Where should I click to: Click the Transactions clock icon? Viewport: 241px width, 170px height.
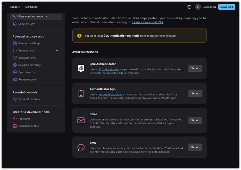point(15,51)
